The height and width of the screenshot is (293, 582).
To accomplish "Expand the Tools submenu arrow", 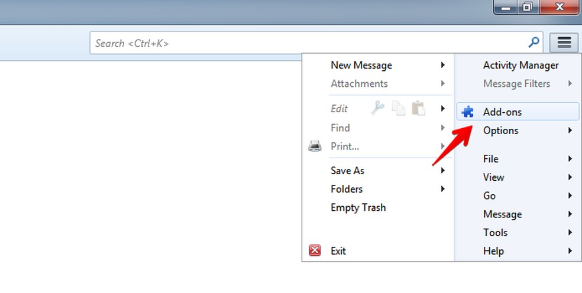I will [570, 233].
